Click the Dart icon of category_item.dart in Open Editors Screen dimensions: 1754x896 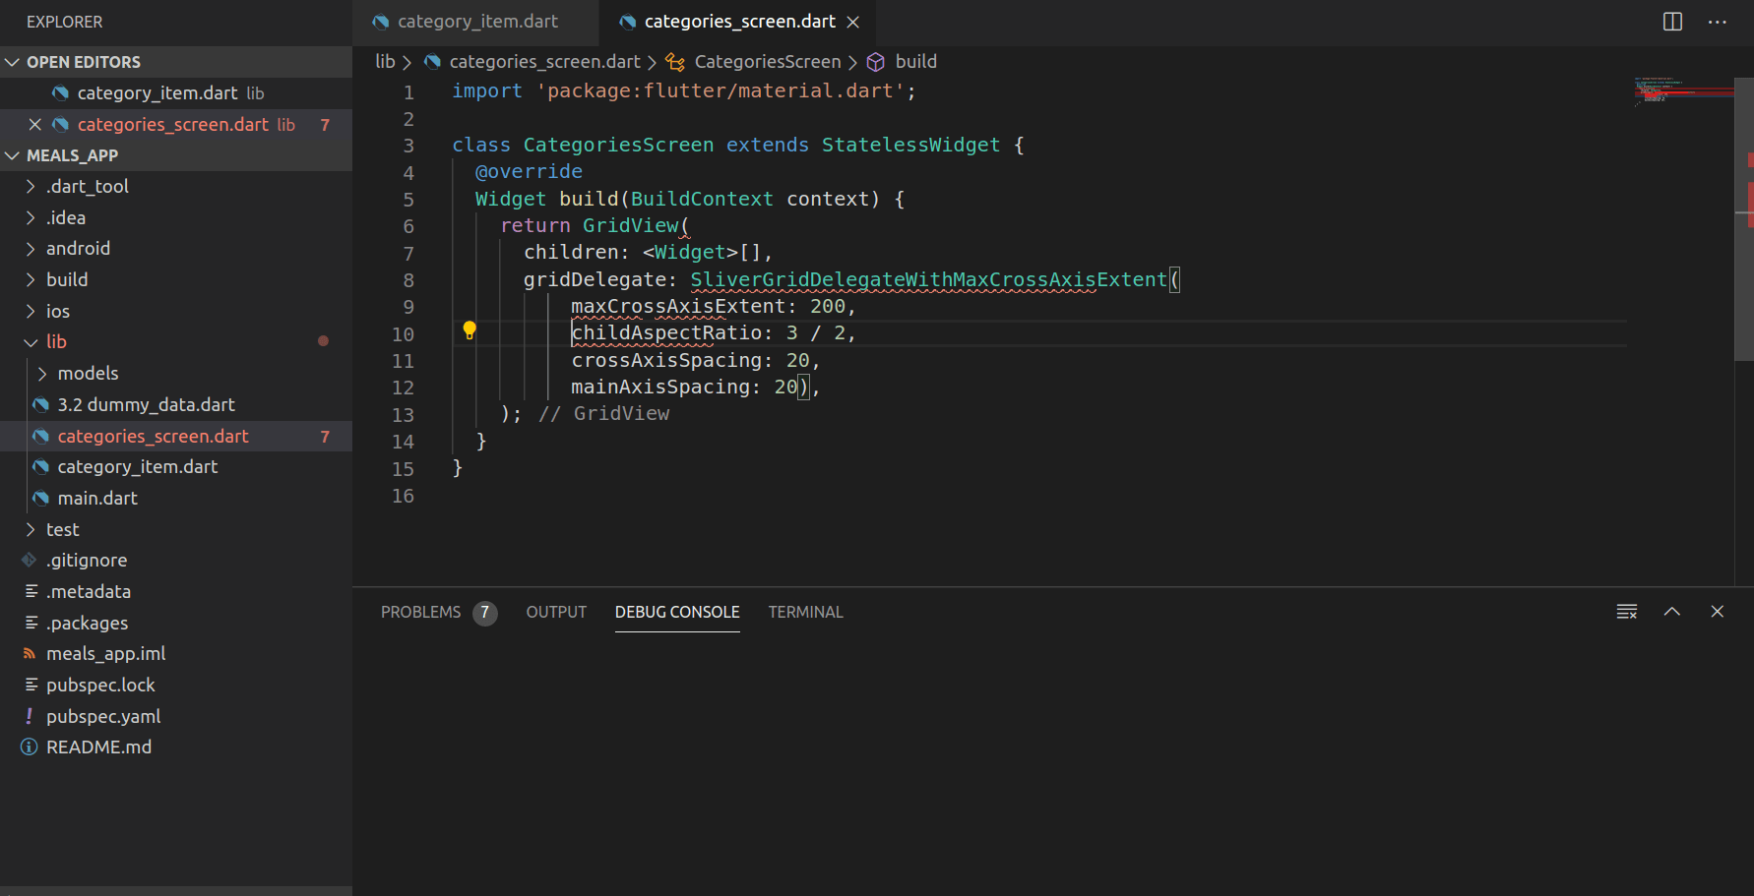coord(60,92)
